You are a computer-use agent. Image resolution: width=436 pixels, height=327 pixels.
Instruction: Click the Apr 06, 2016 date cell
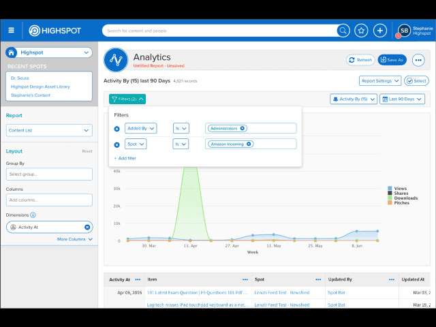129,292
